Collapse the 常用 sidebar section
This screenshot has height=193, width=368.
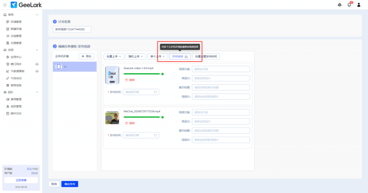[37, 15]
